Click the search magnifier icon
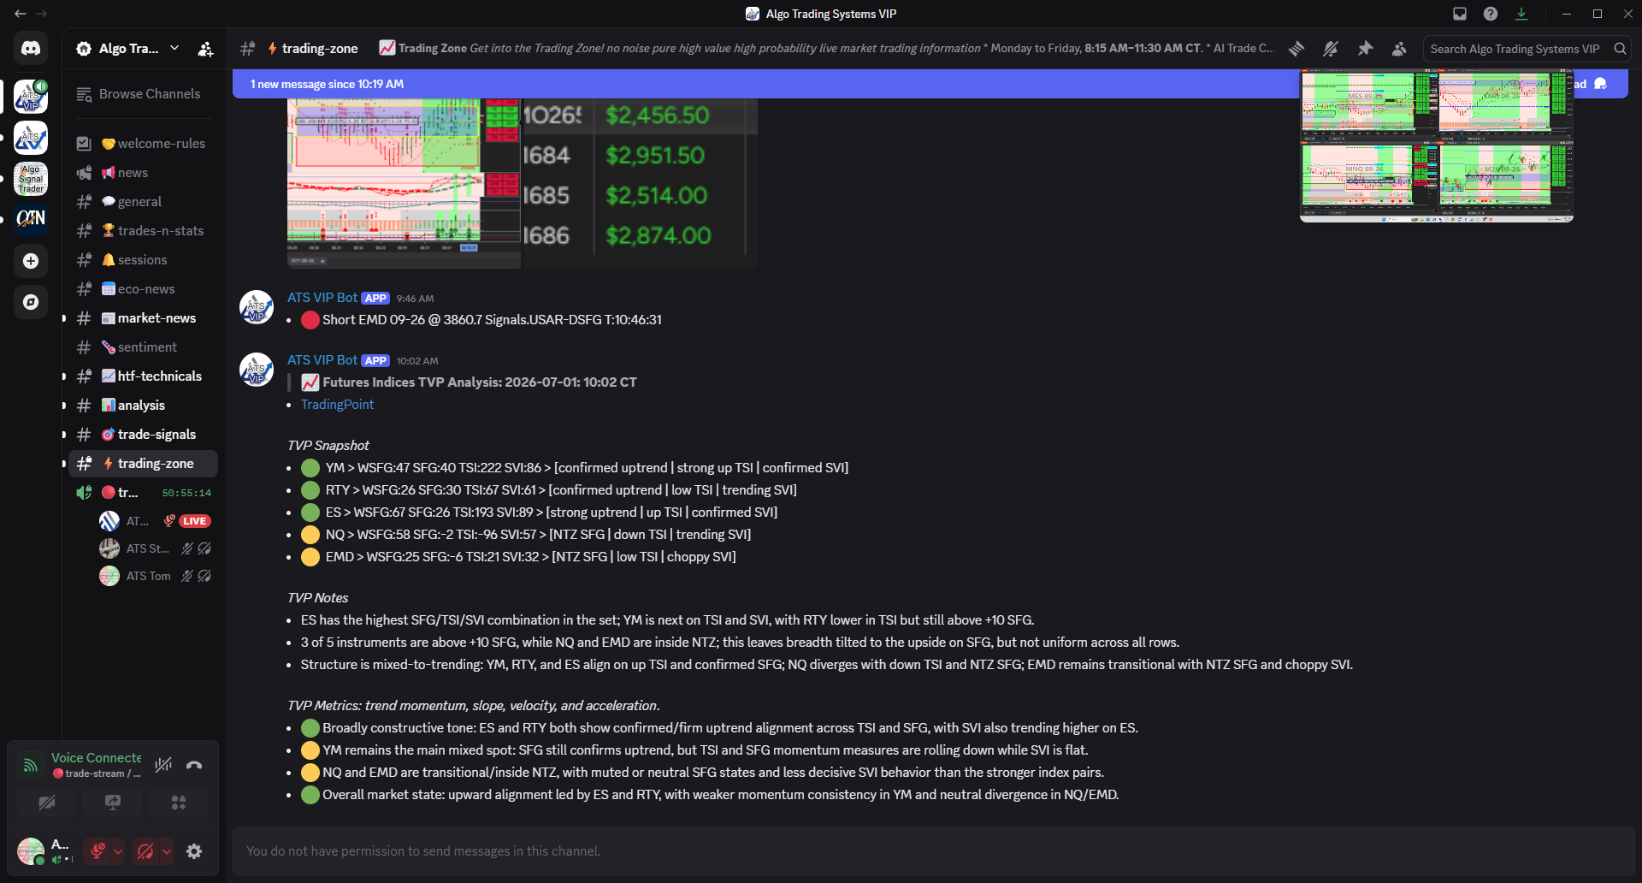This screenshot has width=1642, height=883. pyautogui.click(x=1620, y=49)
